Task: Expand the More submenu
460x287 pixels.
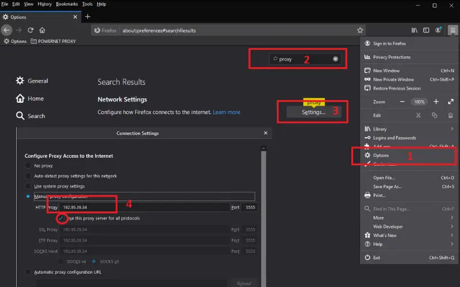Action: click(x=409, y=218)
